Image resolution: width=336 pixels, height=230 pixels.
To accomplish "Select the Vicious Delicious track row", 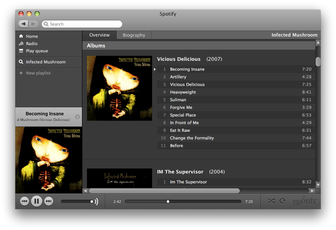I will pyautogui.click(x=236, y=84).
